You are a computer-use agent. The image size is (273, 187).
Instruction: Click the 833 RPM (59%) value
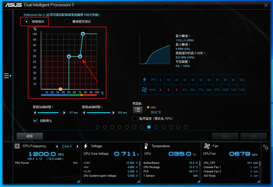tap(185, 57)
